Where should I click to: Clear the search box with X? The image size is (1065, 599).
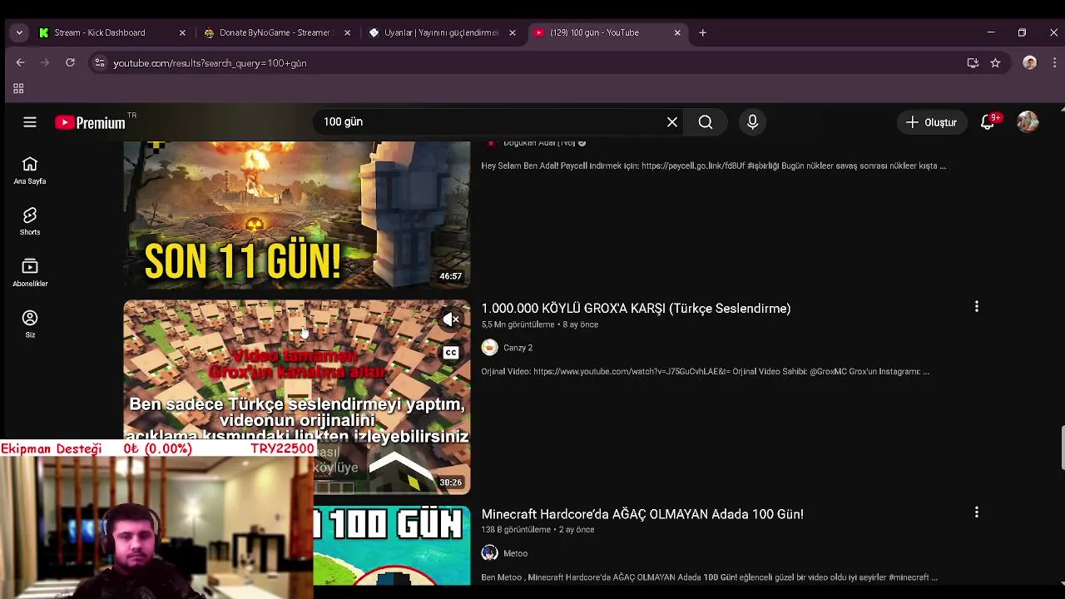pyautogui.click(x=672, y=122)
